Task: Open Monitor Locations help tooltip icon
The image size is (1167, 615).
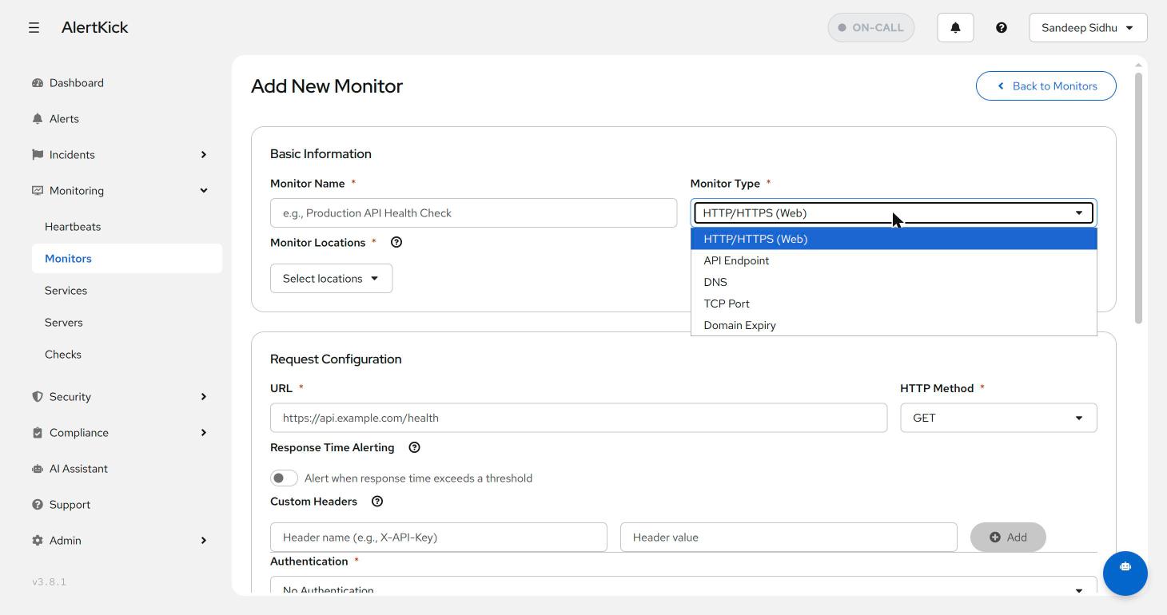Action: (396, 242)
